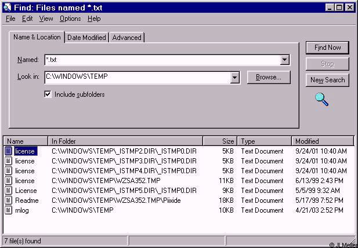
Task: Sort results by the Type column header
Action: 265,141
